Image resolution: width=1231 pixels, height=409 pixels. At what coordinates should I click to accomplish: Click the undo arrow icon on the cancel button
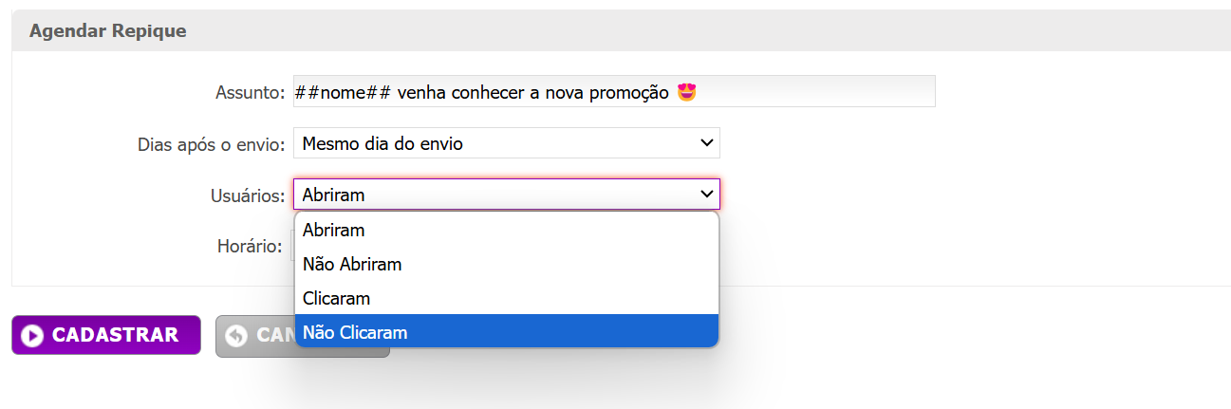[236, 336]
